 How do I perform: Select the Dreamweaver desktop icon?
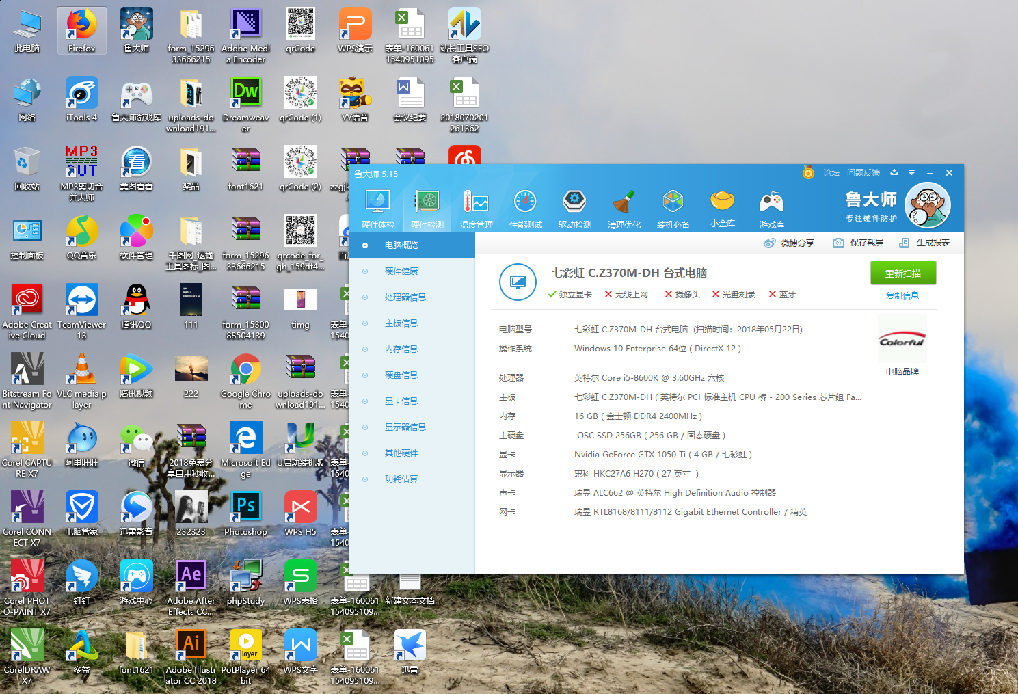click(x=246, y=105)
